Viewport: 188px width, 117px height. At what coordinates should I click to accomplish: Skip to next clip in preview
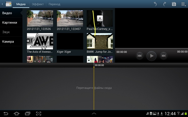pyautogui.click(x=164, y=56)
